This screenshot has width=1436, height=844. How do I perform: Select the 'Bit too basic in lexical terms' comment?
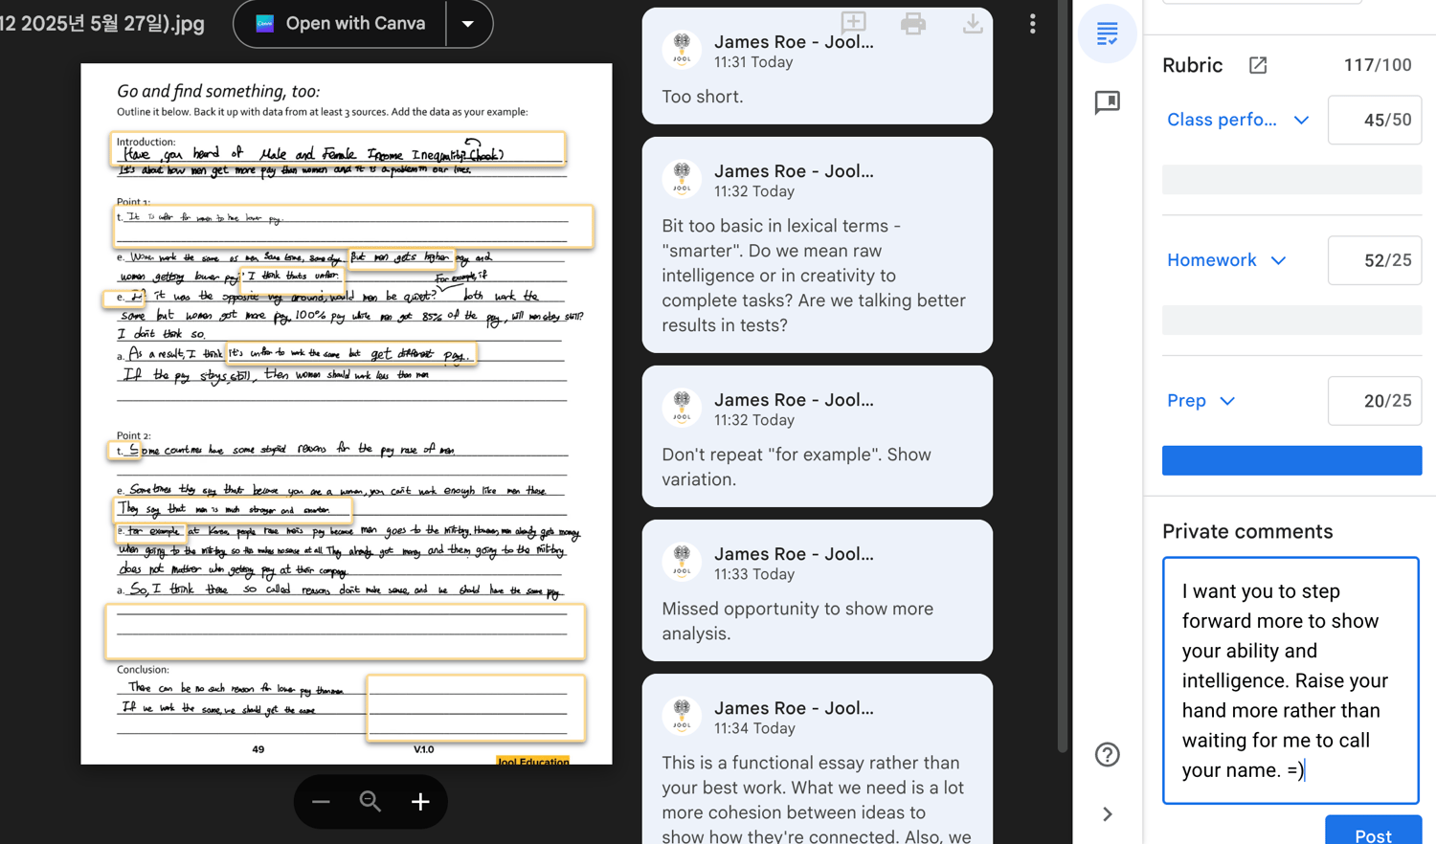(x=814, y=276)
